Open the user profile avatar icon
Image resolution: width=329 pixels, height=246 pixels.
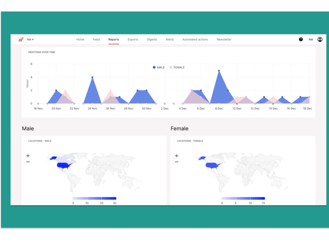[x=320, y=39]
